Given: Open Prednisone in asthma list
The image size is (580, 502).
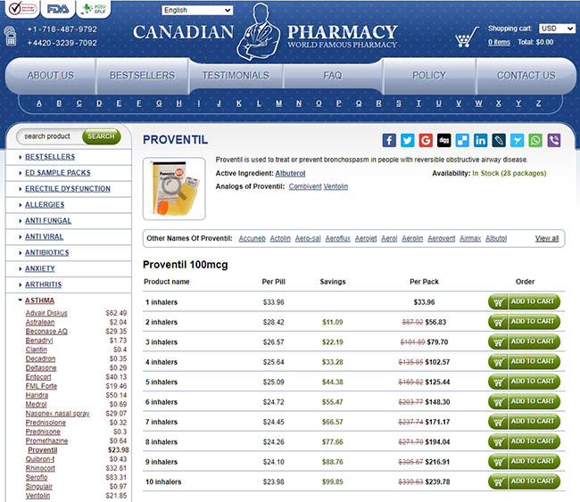Looking at the screenshot, I should point(43,432).
